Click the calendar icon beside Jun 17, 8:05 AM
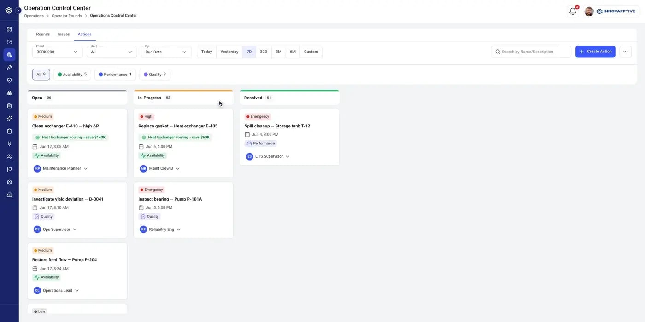 pyautogui.click(x=35, y=147)
